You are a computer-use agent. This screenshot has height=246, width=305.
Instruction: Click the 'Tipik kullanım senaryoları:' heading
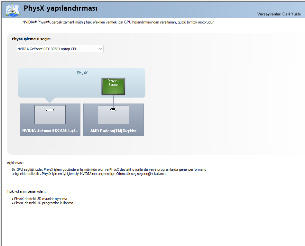click(26, 191)
